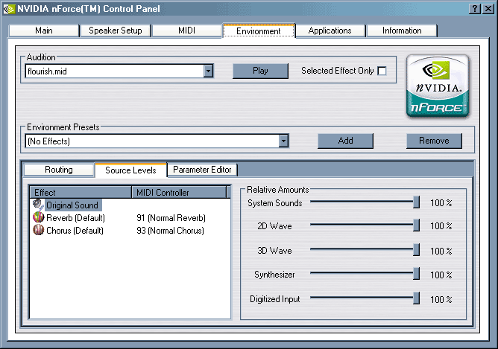498x349 pixels.
Task: Click the 2D Wave slider handle
Action: [x=416, y=225]
